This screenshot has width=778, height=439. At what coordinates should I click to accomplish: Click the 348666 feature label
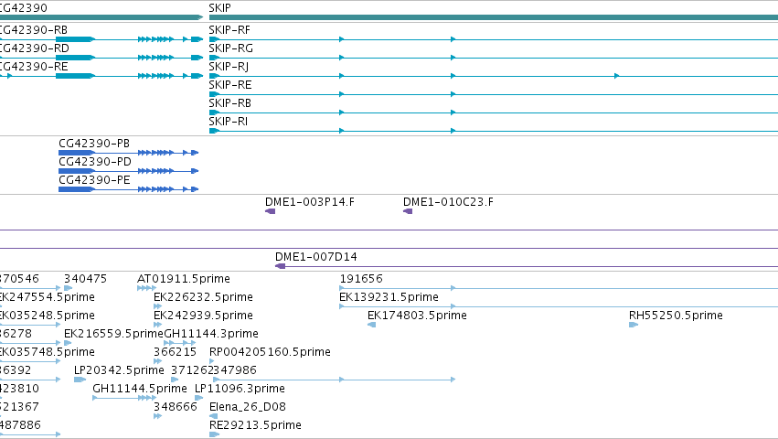pyautogui.click(x=176, y=407)
